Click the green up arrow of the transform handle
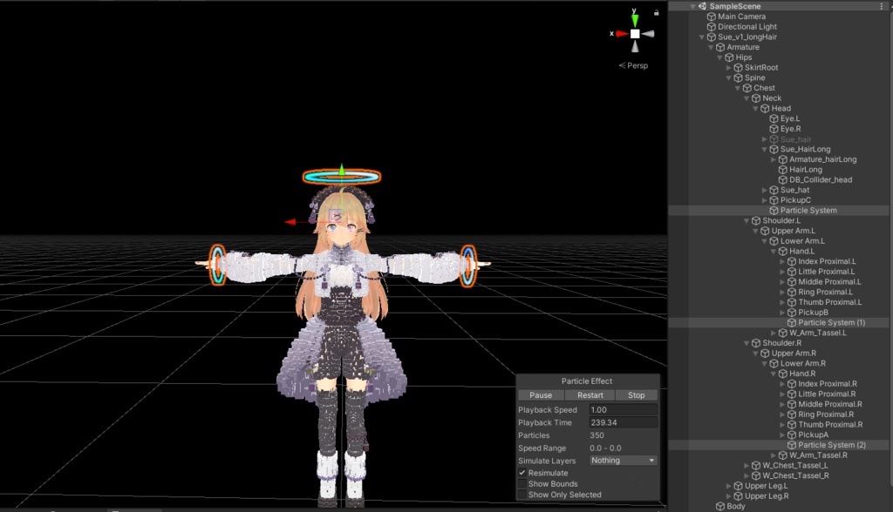Image resolution: width=893 pixels, height=512 pixels. [342, 170]
